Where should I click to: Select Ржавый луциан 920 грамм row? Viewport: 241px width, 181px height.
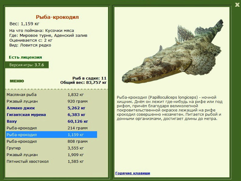click(x=51, y=101)
